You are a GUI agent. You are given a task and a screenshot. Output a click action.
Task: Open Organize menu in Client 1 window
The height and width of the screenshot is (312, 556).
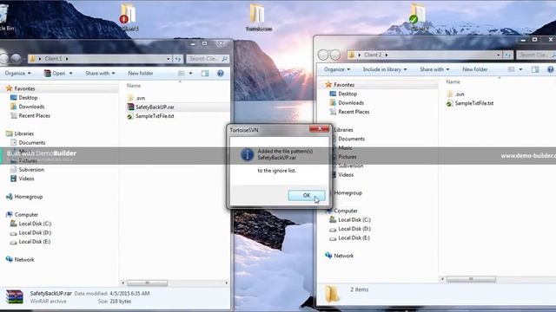(17, 73)
